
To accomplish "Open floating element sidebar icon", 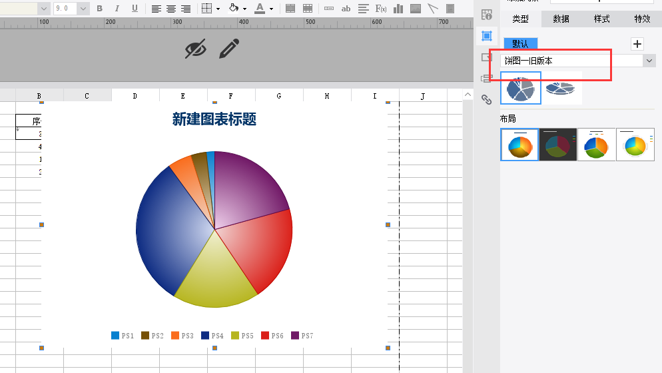I will click(x=486, y=57).
